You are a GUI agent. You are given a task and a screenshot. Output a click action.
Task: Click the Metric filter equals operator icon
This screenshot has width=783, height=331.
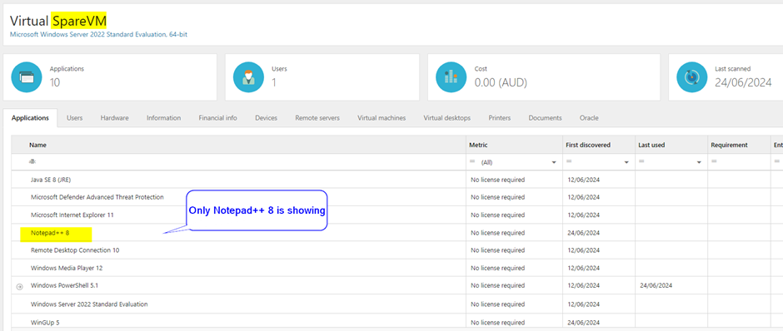click(472, 161)
